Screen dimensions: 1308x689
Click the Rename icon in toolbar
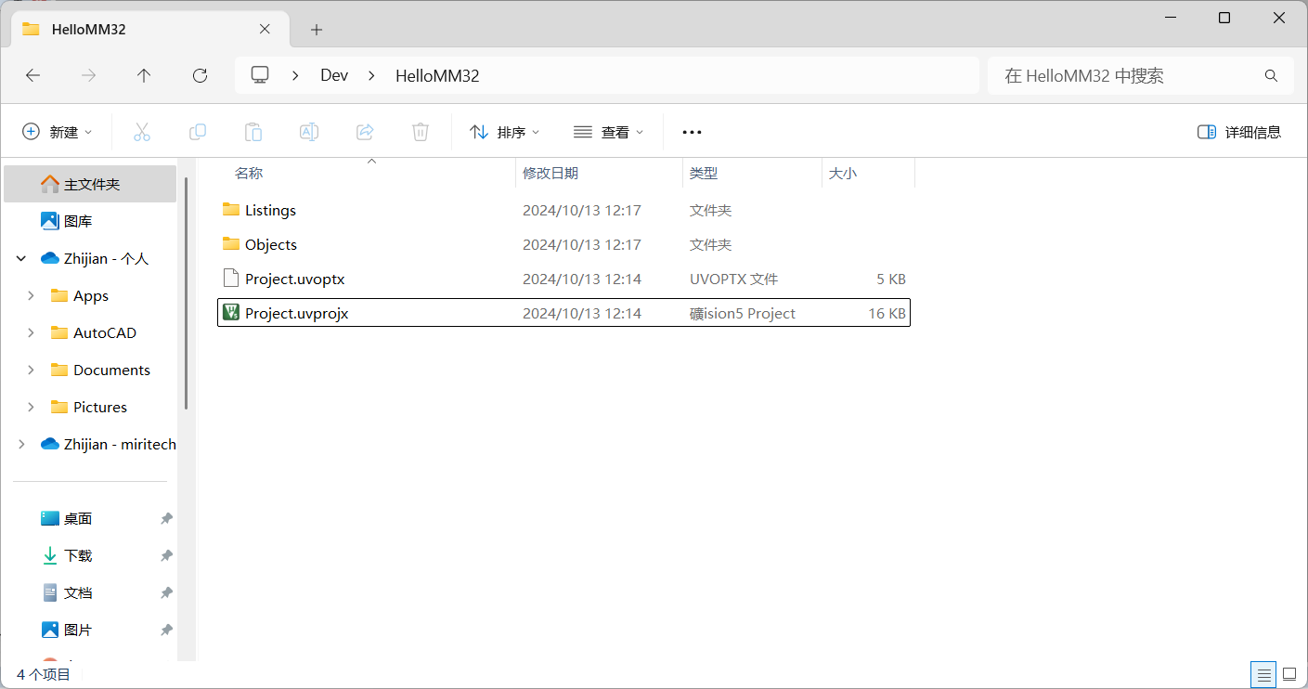click(309, 132)
